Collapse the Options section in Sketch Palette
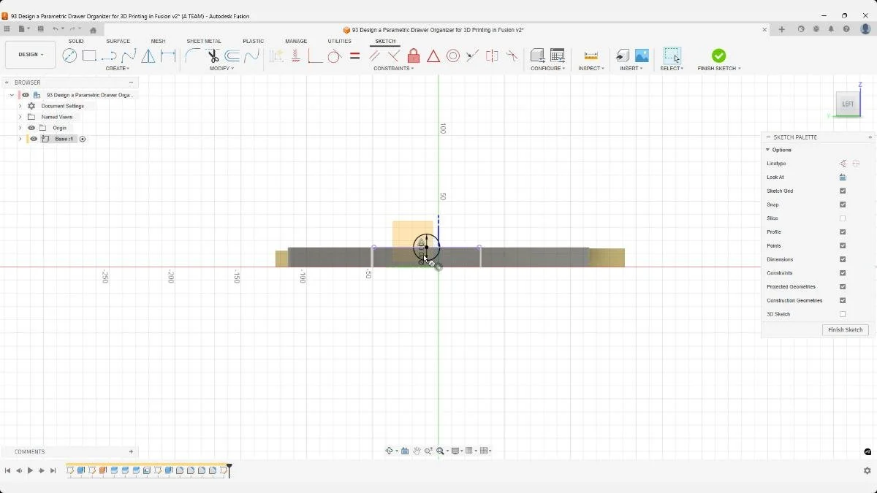 [767, 150]
